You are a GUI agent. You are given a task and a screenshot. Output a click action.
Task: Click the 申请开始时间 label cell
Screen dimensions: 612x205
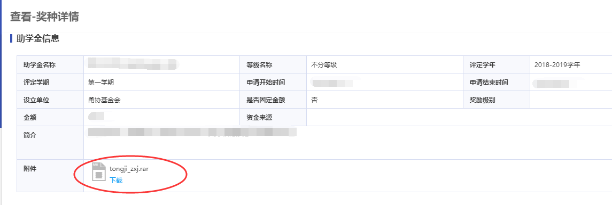pos(273,83)
